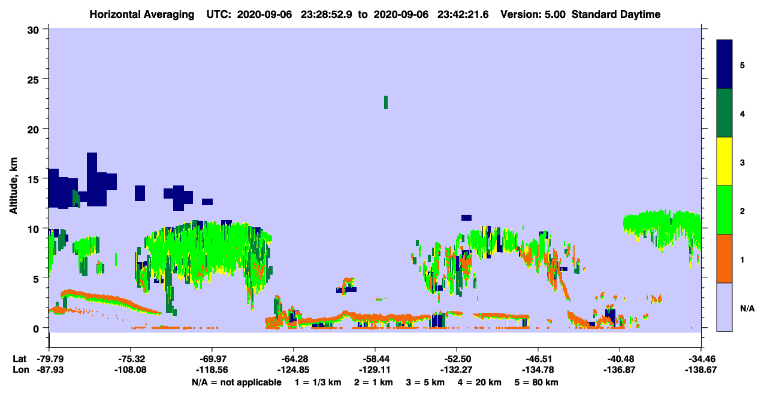The height and width of the screenshot is (399, 779).
Task: Click the longitude value -108.08
Action: [131, 370]
